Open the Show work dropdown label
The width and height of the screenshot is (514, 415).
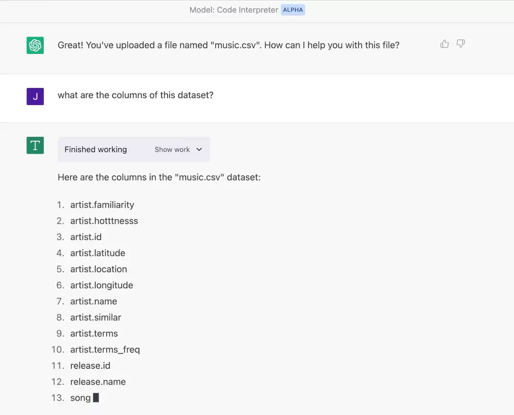click(x=172, y=149)
